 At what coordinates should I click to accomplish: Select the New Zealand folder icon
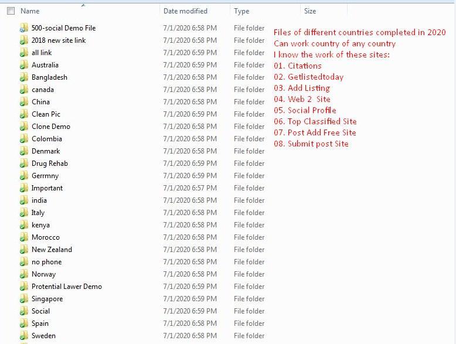(24, 250)
